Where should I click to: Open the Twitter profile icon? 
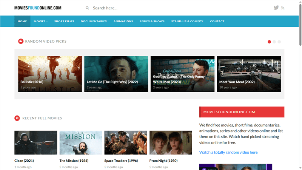(x=276, y=8)
